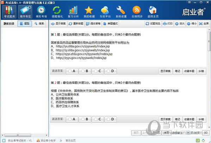Open 错题强化 wrong-question practice
This screenshot has width=211, height=143.
[x=57, y=12]
